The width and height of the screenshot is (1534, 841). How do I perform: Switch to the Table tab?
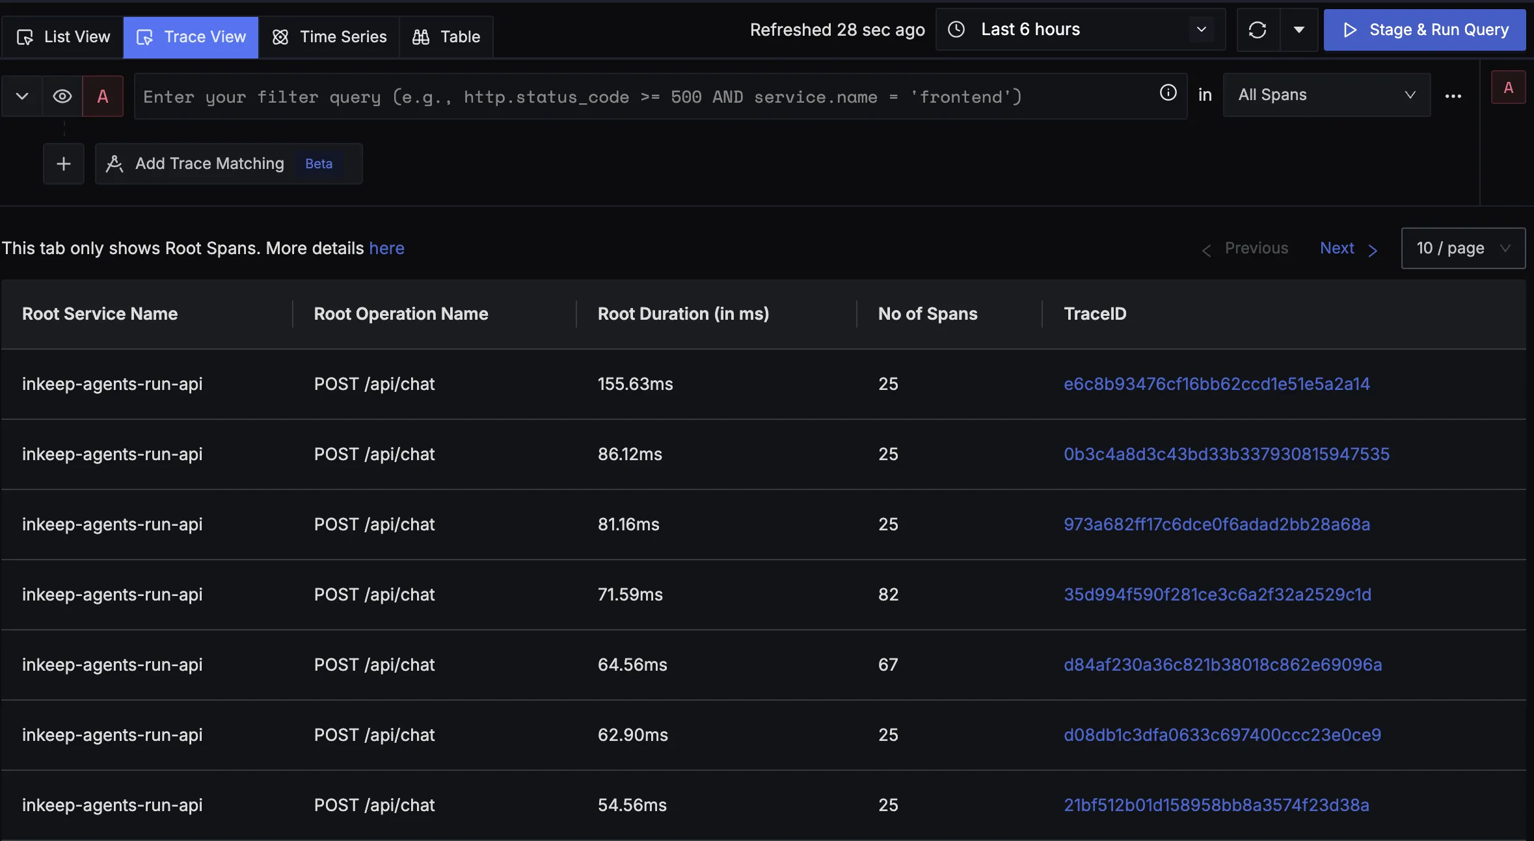446,37
